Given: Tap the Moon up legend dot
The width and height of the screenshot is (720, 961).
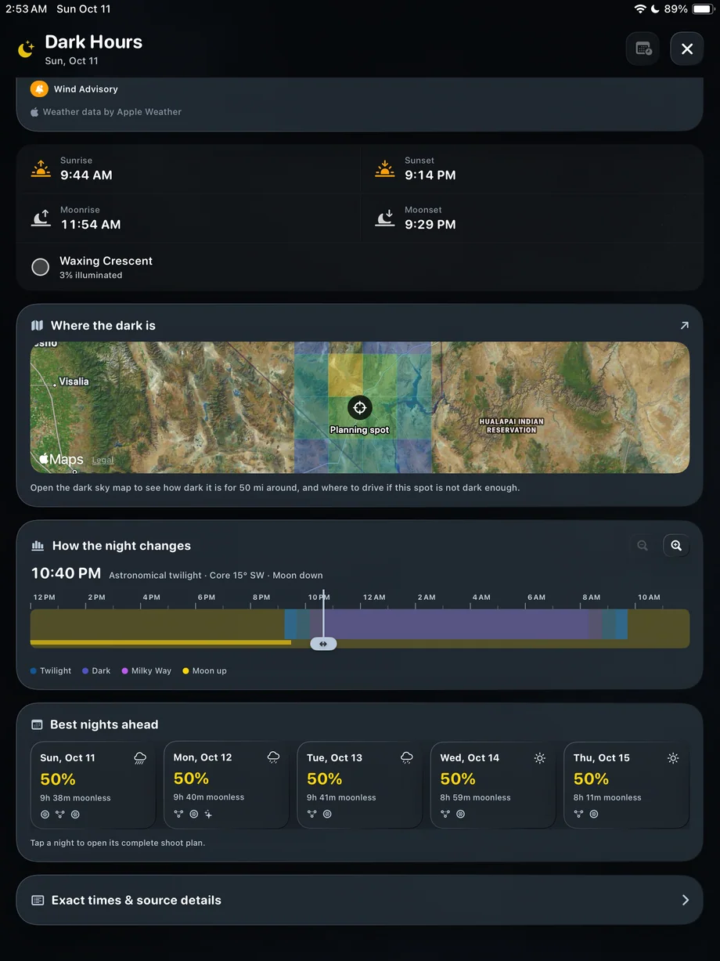Looking at the screenshot, I should point(185,671).
